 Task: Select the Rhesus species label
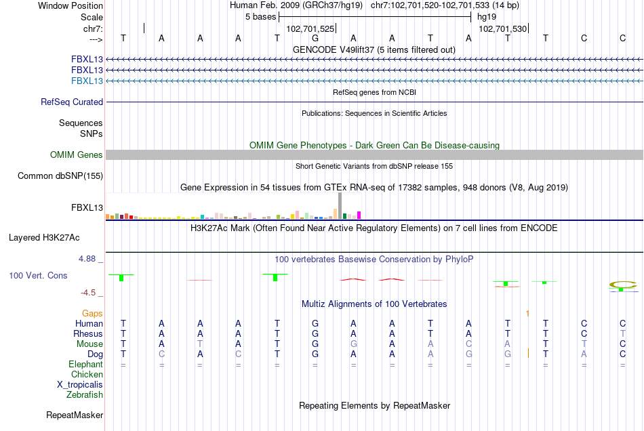pyautogui.click(x=88, y=333)
